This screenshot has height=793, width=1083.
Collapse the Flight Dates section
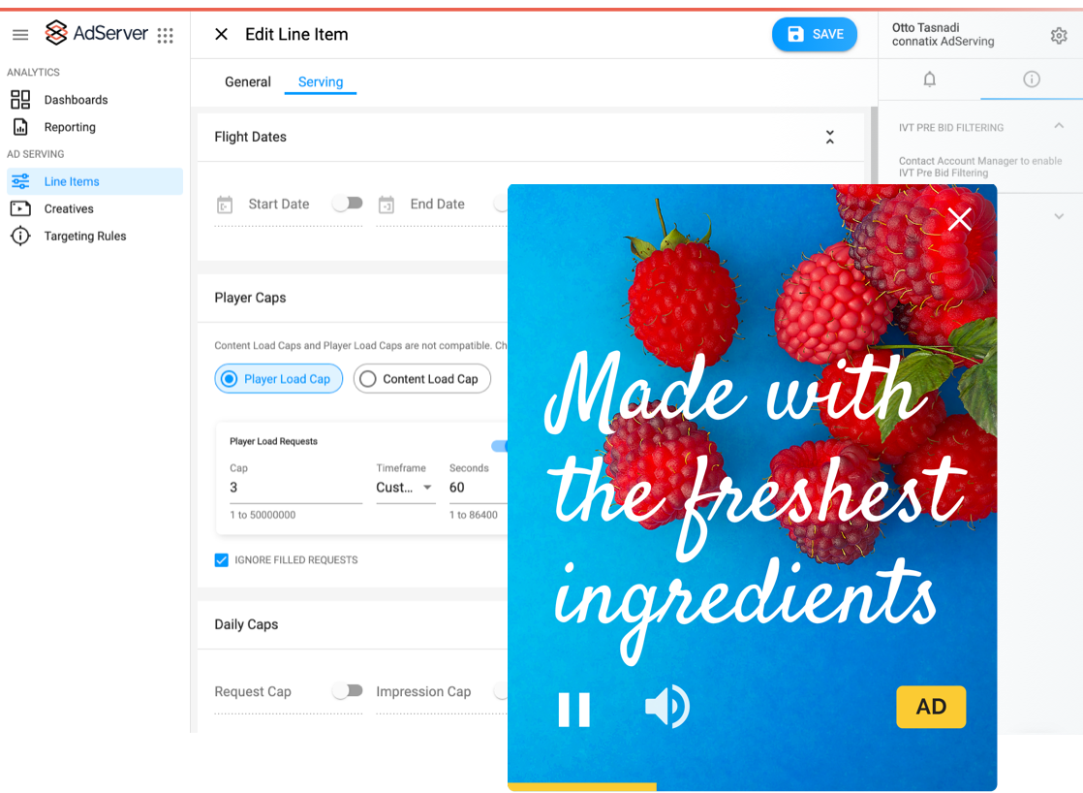click(x=829, y=138)
